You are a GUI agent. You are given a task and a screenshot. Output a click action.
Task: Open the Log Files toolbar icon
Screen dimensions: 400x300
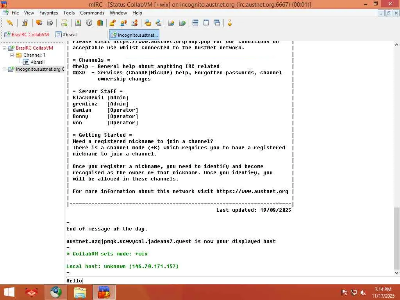(x=159, y=23)
